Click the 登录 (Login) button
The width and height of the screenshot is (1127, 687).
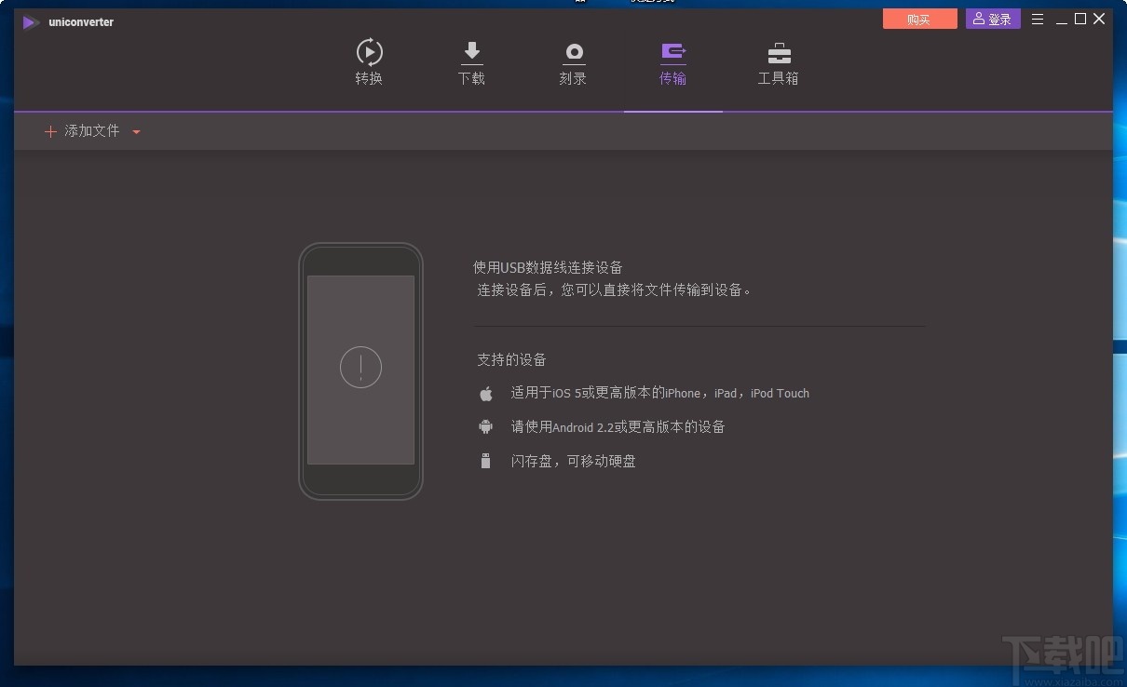coord(992,18)
